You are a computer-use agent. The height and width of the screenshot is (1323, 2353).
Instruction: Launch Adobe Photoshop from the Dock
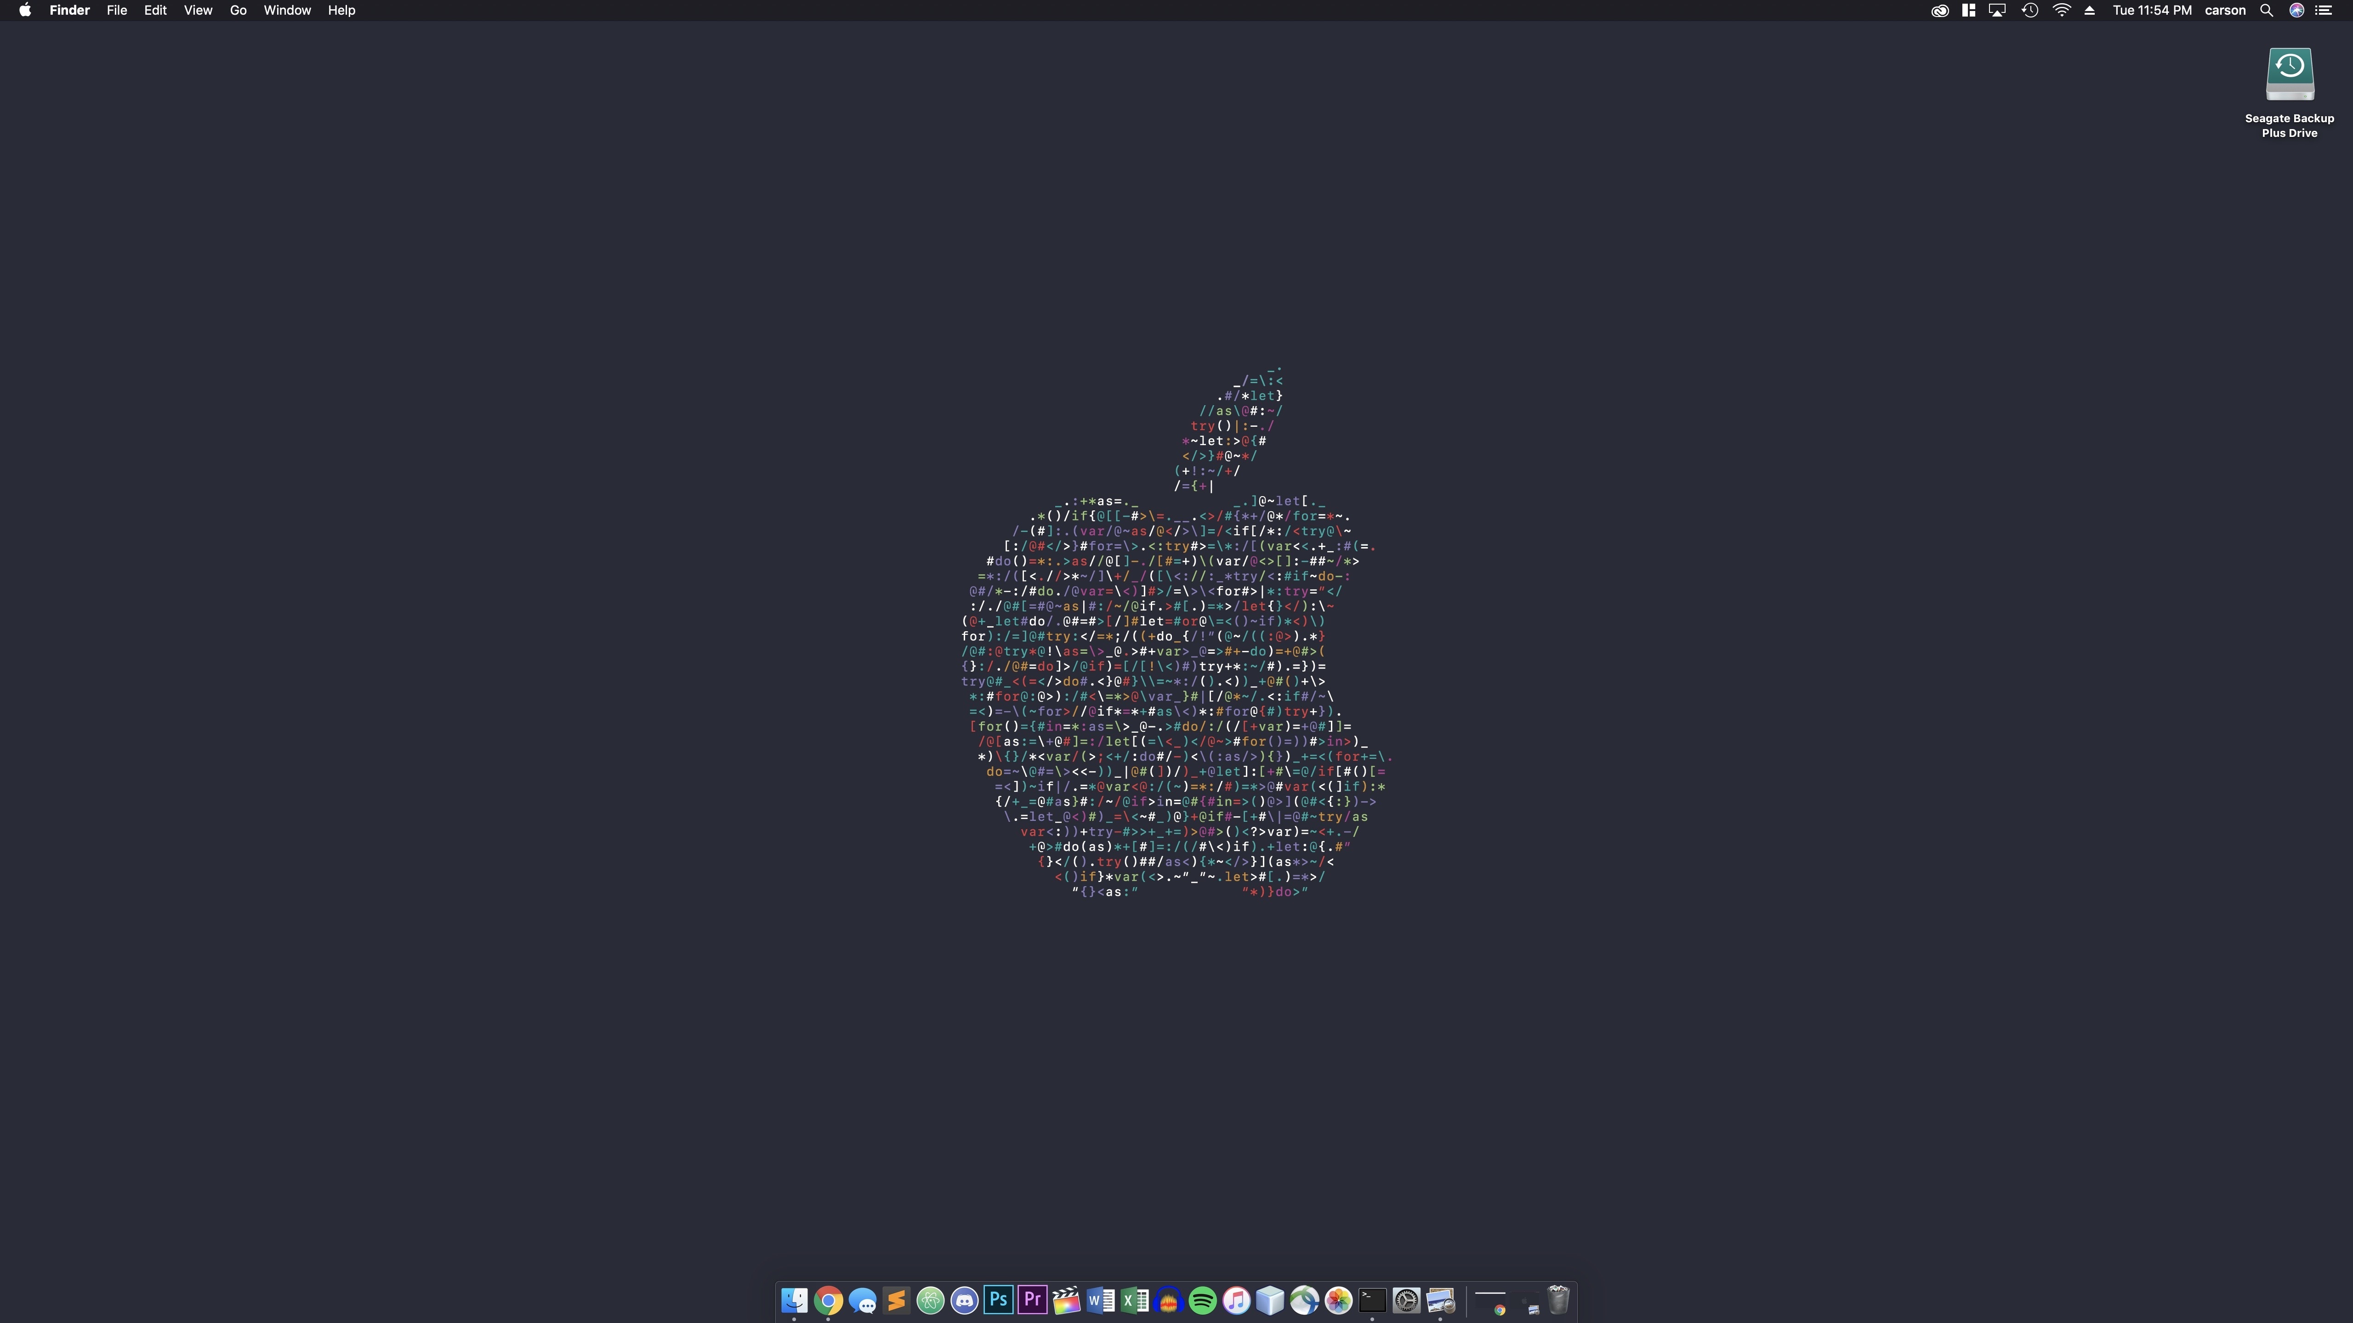[998, 1300]
